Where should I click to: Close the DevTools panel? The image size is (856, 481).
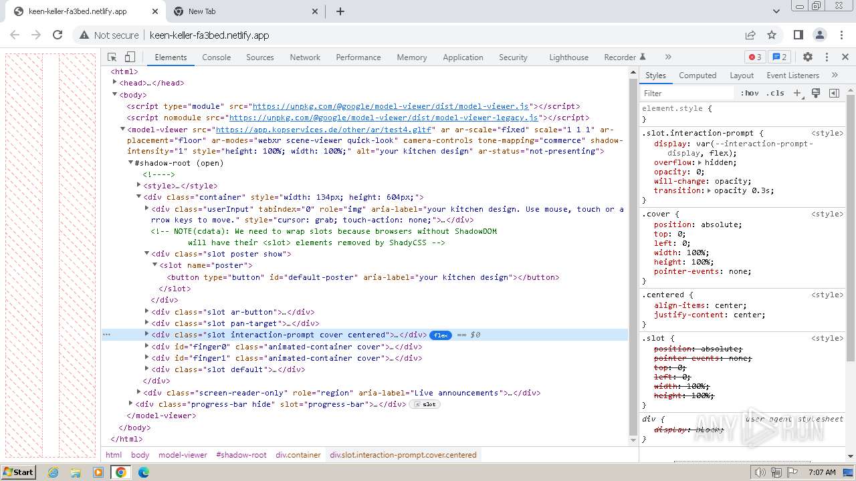(x=845, y=57)
